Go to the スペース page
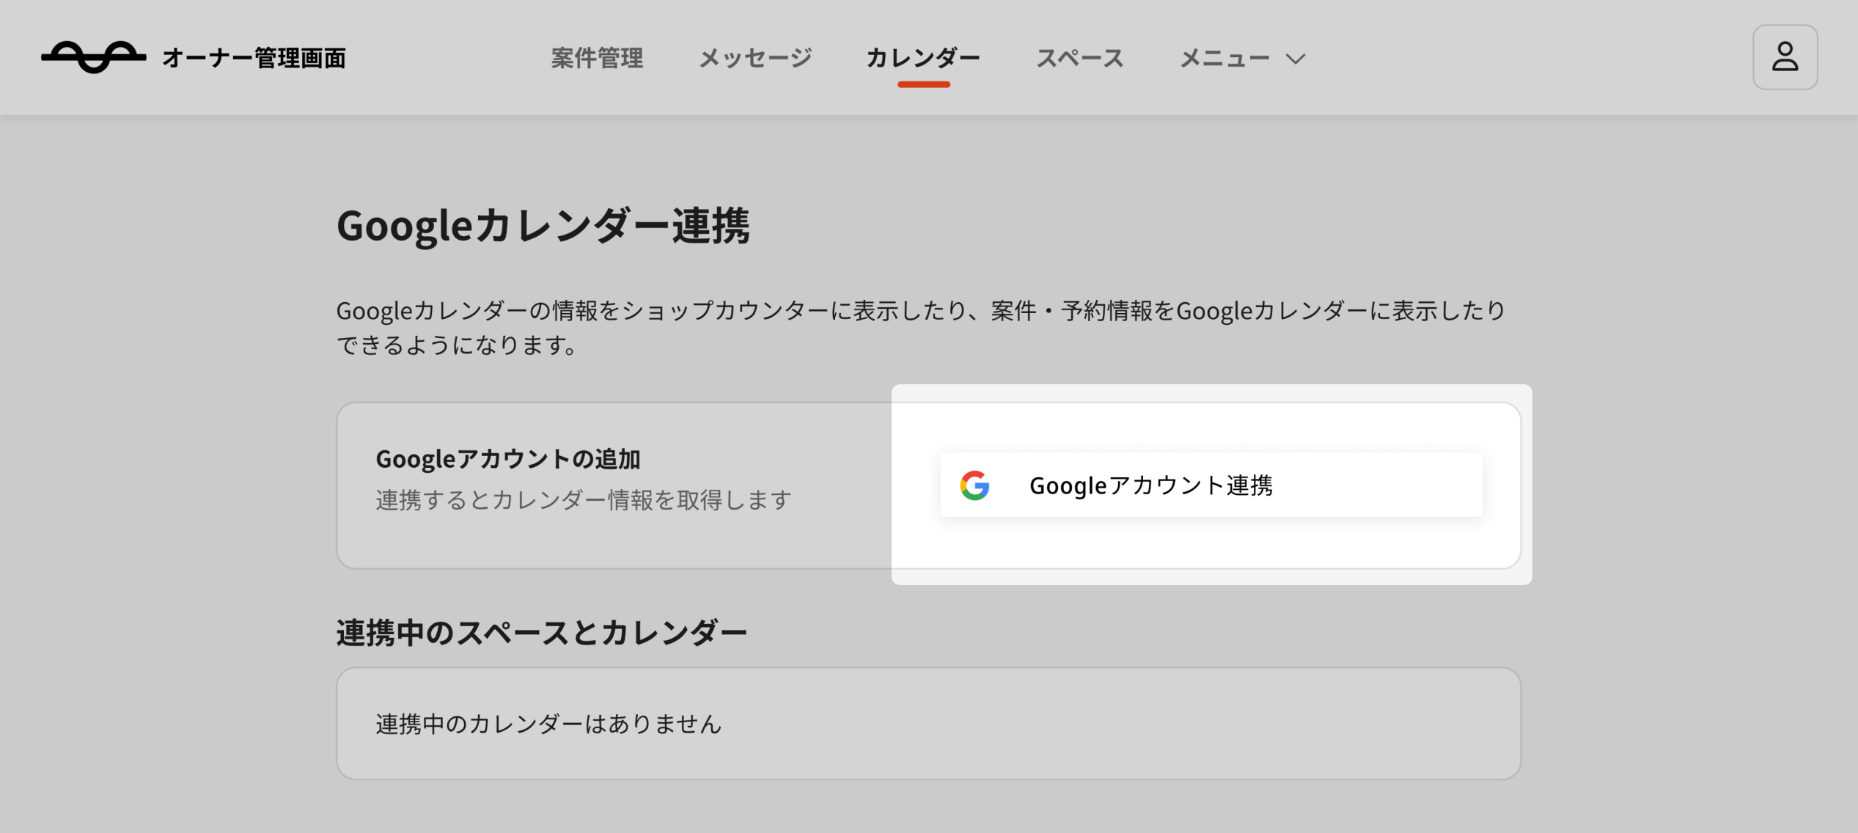Screen dimensions: 1858x833 (1082, 57)
